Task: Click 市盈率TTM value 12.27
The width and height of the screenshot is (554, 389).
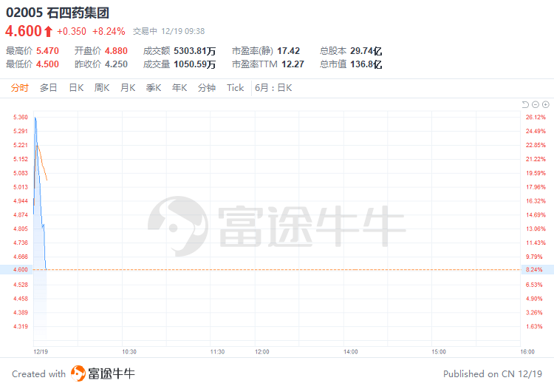Action: pyautogui.click(x=293, y=64)
